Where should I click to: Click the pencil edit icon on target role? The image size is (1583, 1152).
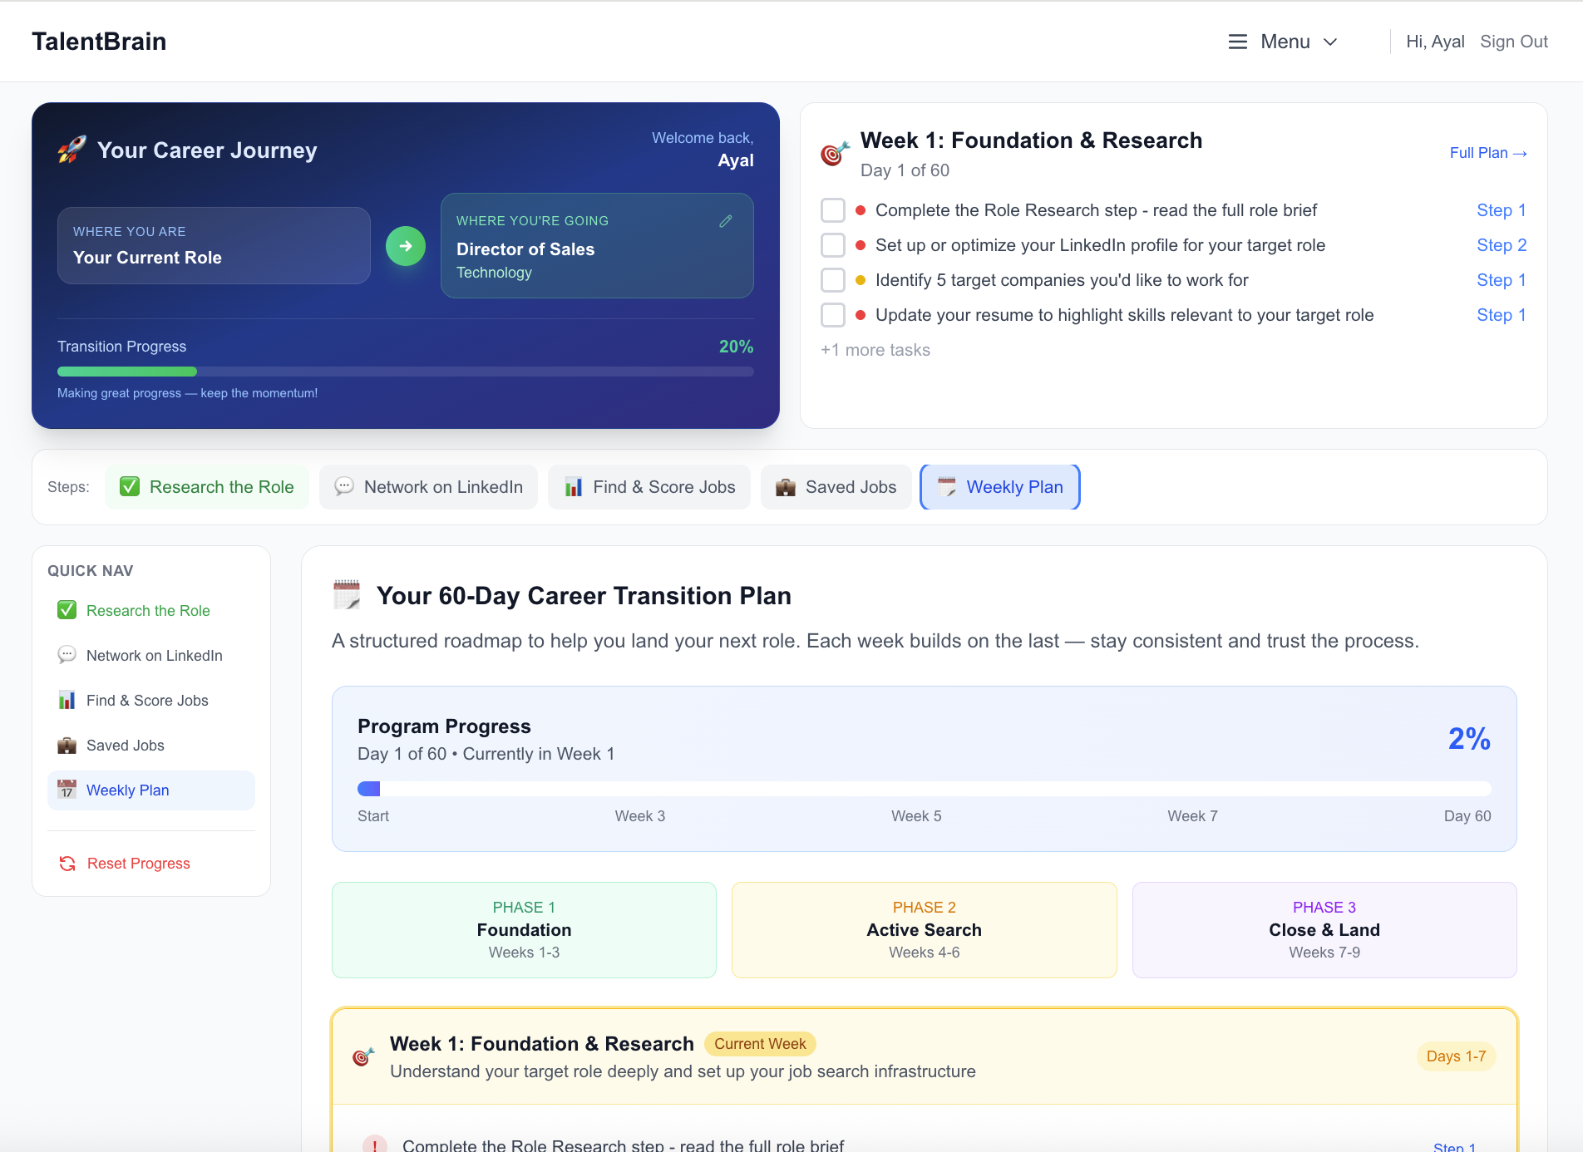725,220
